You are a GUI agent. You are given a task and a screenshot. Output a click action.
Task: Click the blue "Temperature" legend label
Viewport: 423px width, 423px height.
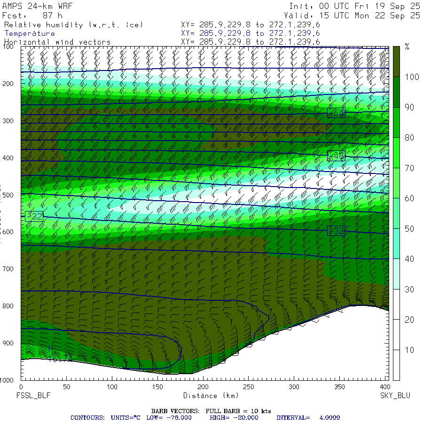30,33
